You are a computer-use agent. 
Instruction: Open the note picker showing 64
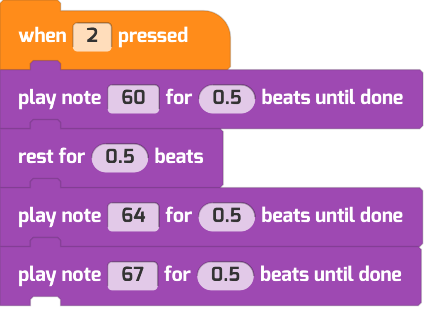tap(133, 217)
